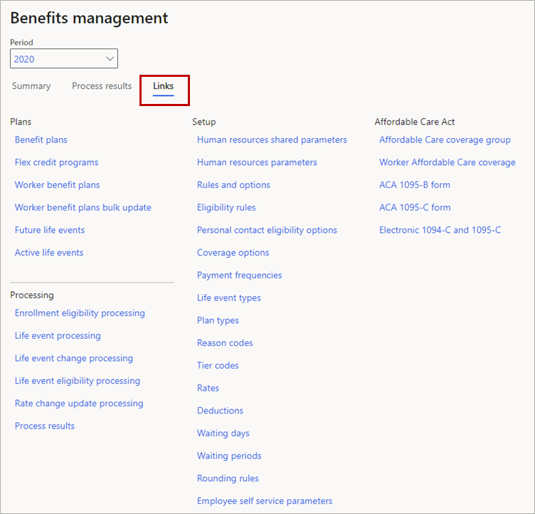Open Affordable Care coverage group

[445, 140]
